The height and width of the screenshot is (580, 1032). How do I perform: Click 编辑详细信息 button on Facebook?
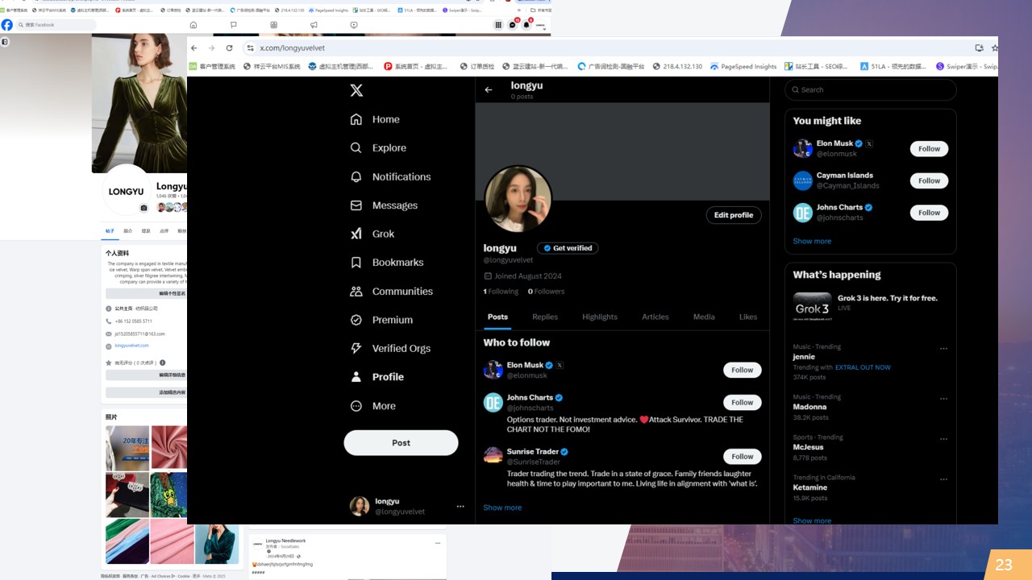(172, 375)
